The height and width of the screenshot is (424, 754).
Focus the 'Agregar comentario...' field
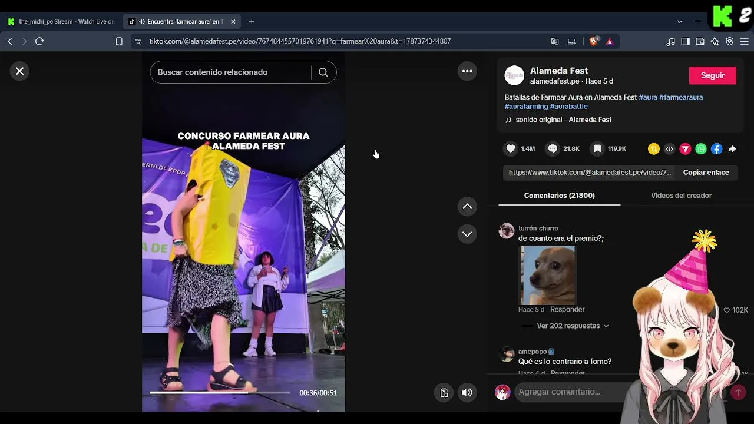(571, 392)
